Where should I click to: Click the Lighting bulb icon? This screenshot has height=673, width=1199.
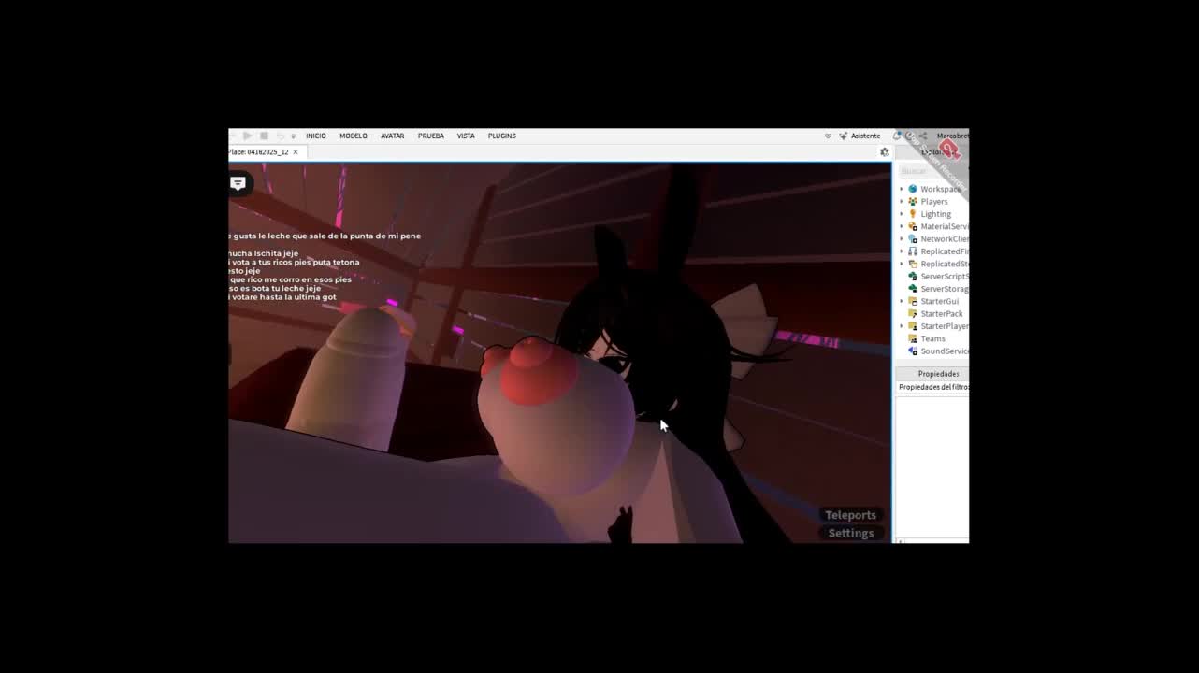(x=913, y=214)
